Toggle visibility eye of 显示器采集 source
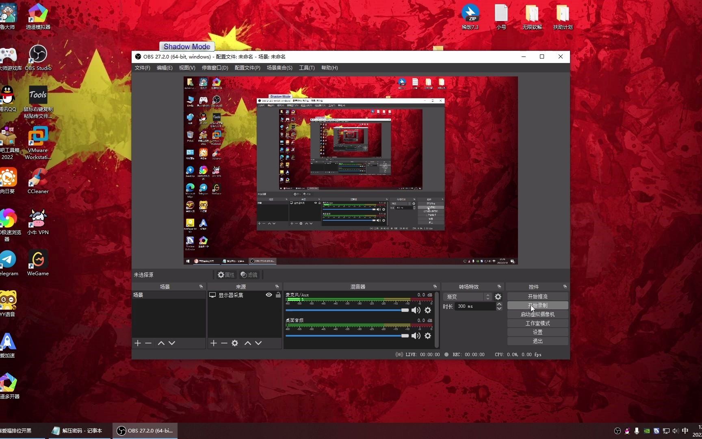The height and width of the screenshot is (439, 702). [x=269, y=295]
